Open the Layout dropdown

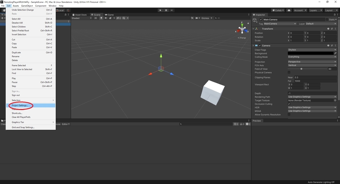[331, 10]
